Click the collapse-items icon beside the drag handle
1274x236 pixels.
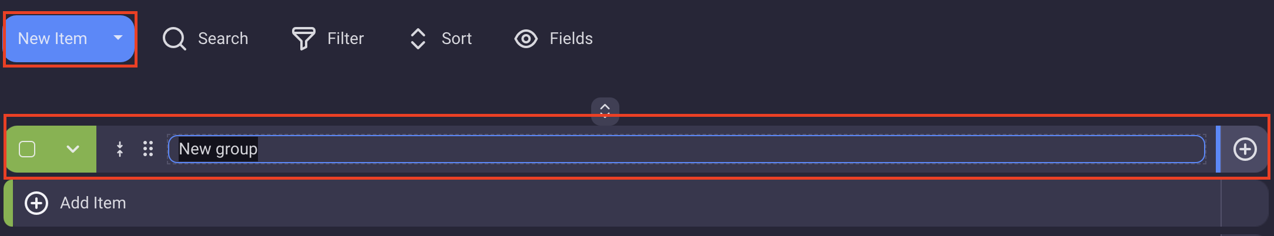[x=120, y=149]
